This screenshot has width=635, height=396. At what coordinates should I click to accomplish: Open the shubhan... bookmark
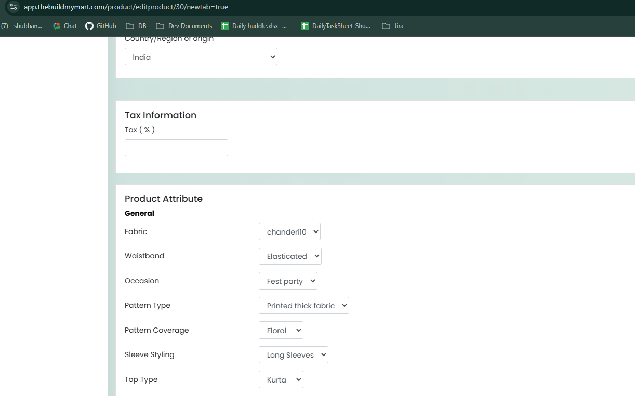click(21, 26)
